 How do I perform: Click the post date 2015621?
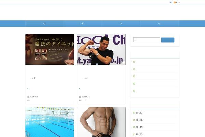(x=86, y=97)
